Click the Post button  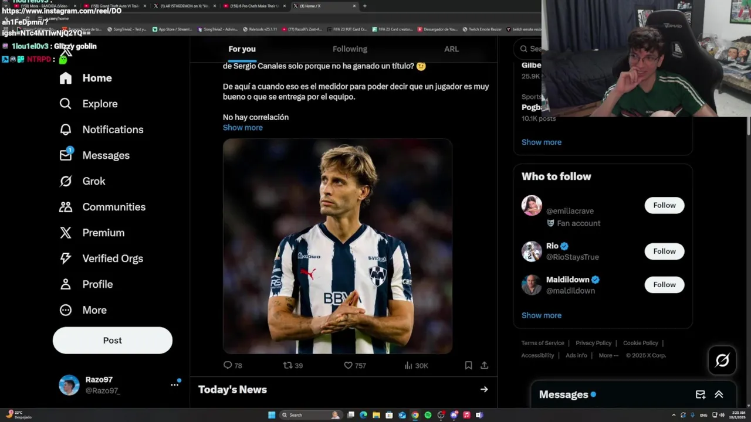(113, 341)
